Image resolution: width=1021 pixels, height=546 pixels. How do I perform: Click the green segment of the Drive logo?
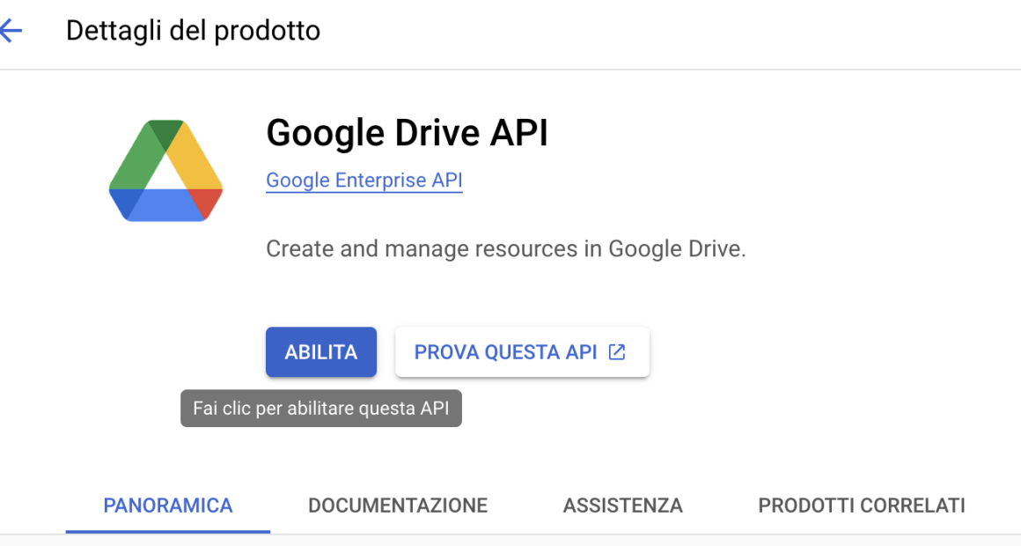[136, 161]
